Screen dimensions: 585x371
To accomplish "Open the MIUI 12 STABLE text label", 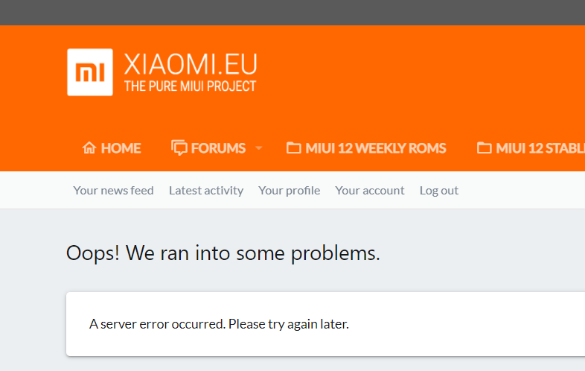I will pos(540,148).
